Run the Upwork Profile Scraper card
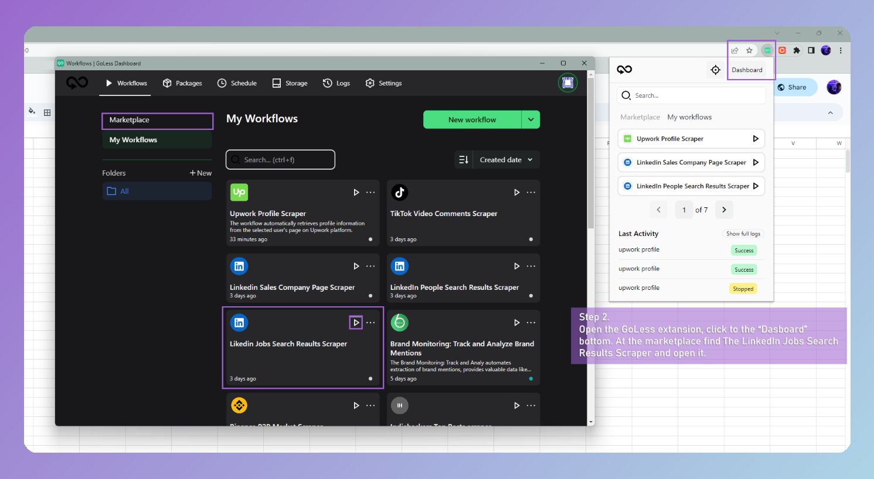Image resolution: width=874 pixels, height=479 pixels. tap(356, 192)
